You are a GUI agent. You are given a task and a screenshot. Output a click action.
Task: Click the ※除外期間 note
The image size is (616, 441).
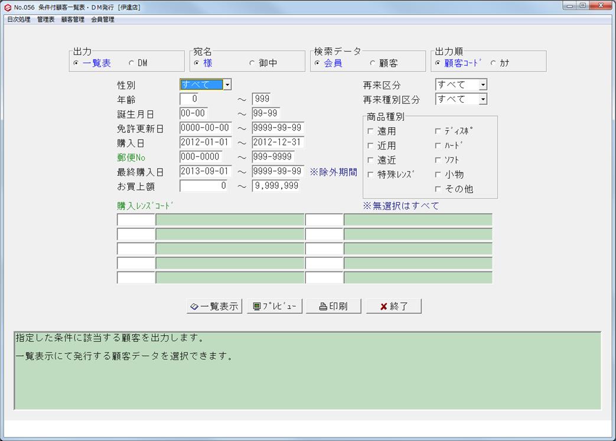coord(334,172)
